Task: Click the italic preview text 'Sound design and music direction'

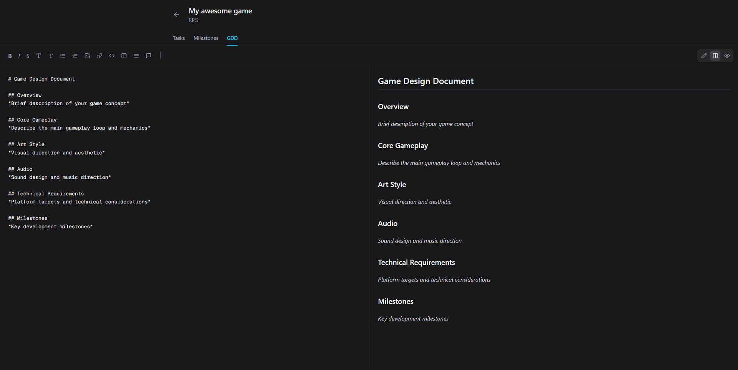Action: click(x=420, y=241)
